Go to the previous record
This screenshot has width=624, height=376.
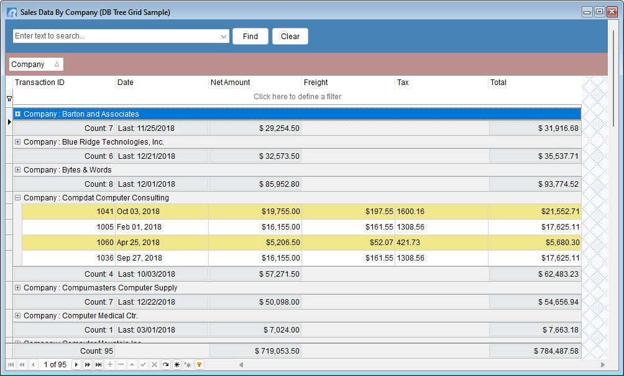33,364
